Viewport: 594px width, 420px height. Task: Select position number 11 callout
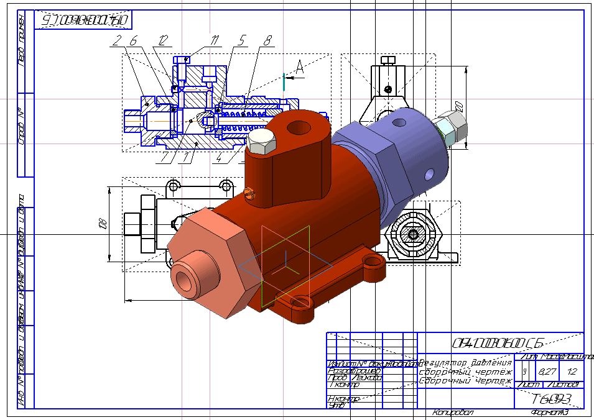tap(215, 40)
